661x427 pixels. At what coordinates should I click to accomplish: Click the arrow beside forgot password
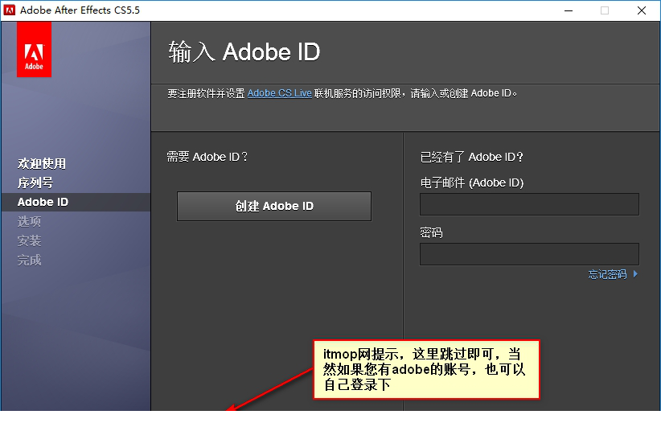coord(635,274)
